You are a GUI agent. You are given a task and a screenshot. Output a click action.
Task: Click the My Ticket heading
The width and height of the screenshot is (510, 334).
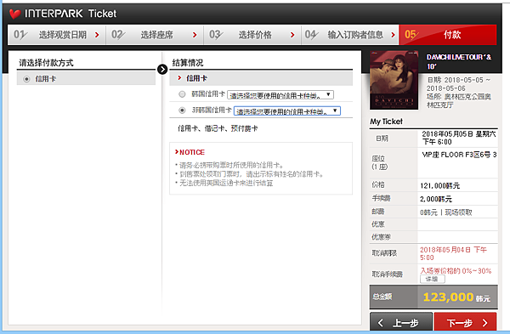click(387, 122)
